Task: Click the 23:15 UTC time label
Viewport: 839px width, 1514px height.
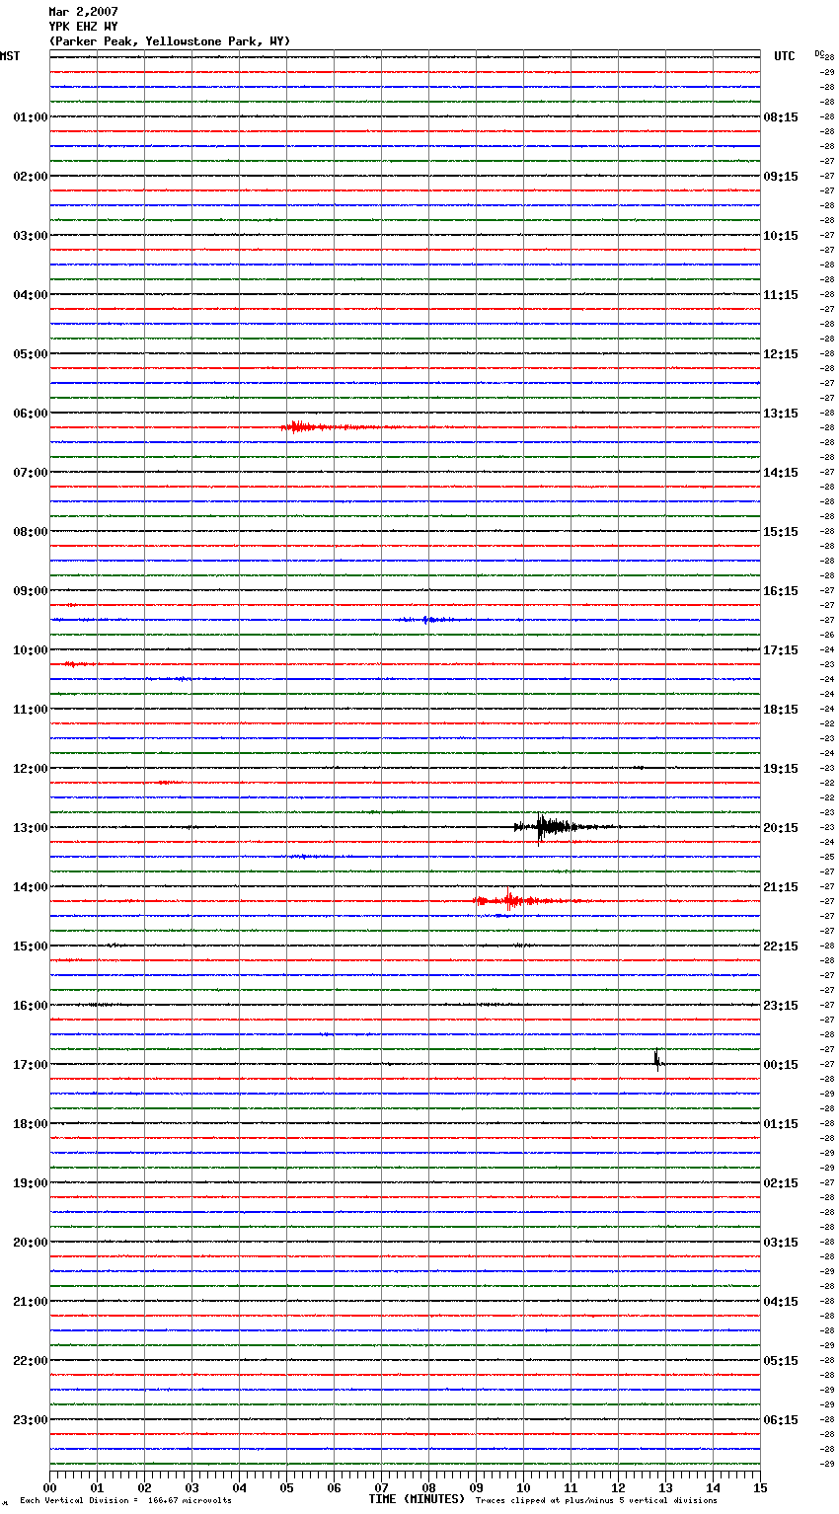Action: pos(781,1006)
